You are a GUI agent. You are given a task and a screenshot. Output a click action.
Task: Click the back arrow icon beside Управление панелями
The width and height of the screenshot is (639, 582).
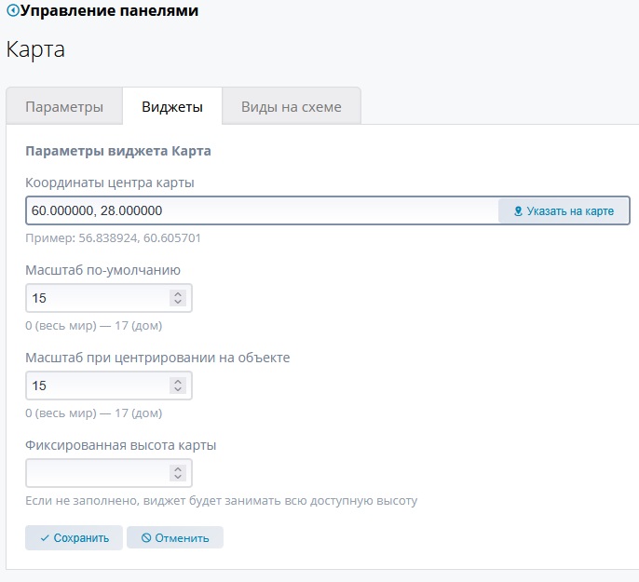tap(12, 12)
